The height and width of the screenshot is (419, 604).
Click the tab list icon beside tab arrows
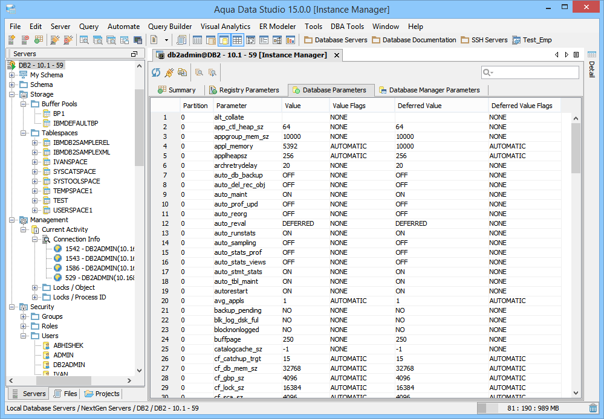click(576, 55)
